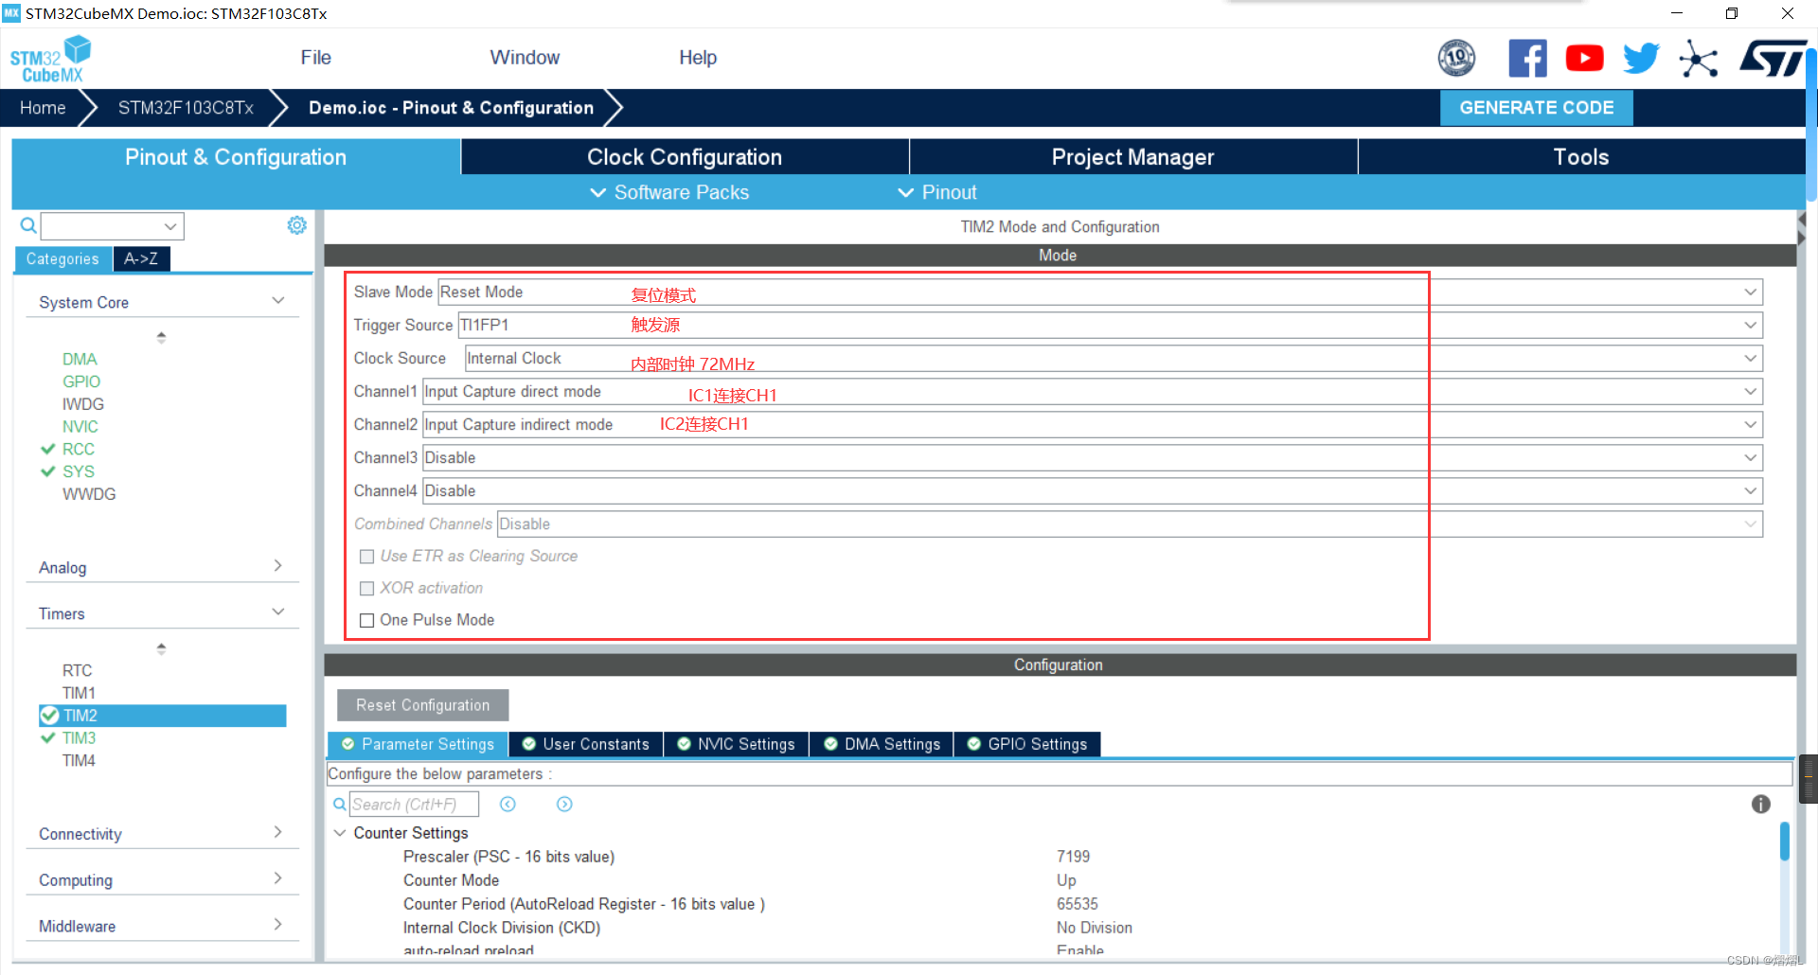Viewport: 1818px width, 975px height.
Task: Switch to the Clock Configuration tab
Action: tap(685, 157)
